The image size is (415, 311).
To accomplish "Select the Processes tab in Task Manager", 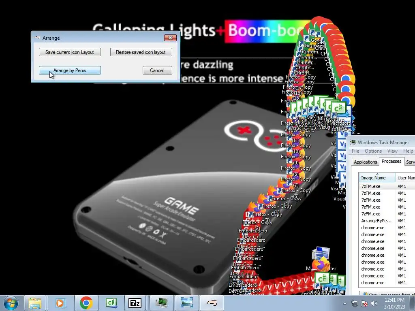I will pyautogui.click(x=391, y=161).
